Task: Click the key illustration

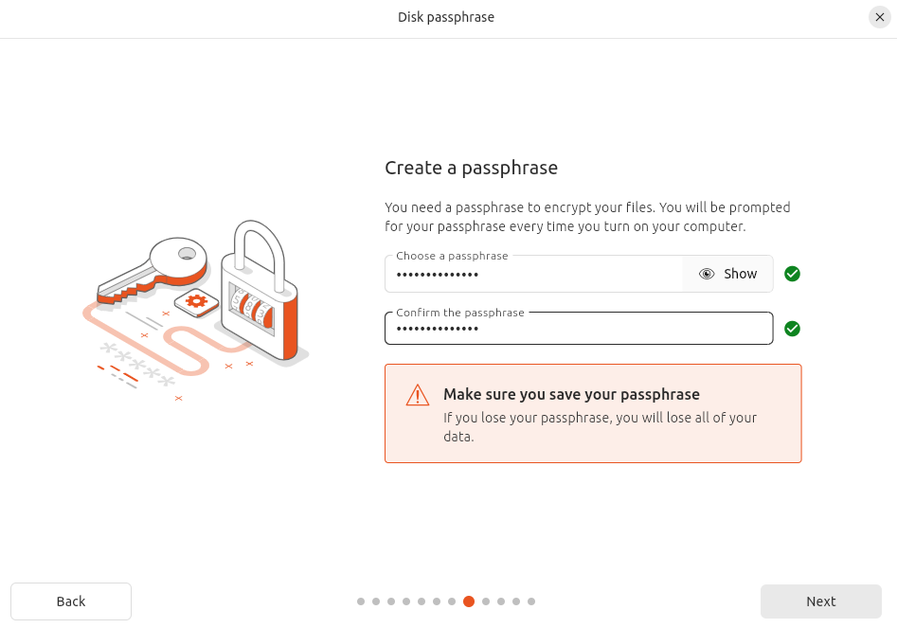Action: (x=156, y=268)
